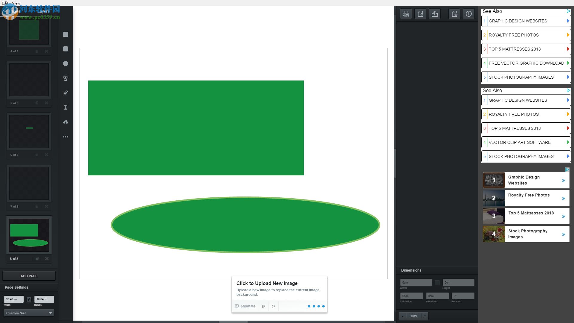Toggle snap to grid in top toolbar
This screenshot has height=323, width=574.
(406, 13)
